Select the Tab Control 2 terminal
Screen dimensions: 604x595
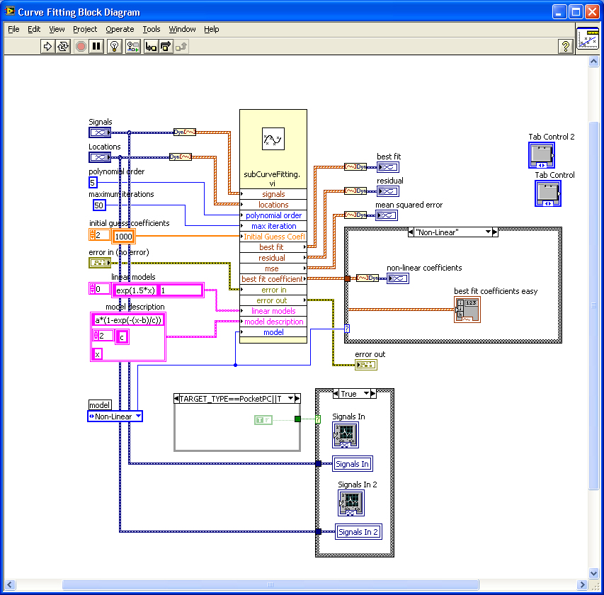pyautogui.click(x=542, y=155)
